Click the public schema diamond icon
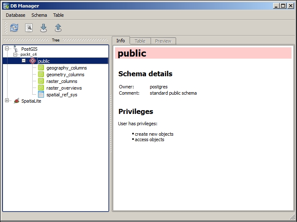 [33, 61]
